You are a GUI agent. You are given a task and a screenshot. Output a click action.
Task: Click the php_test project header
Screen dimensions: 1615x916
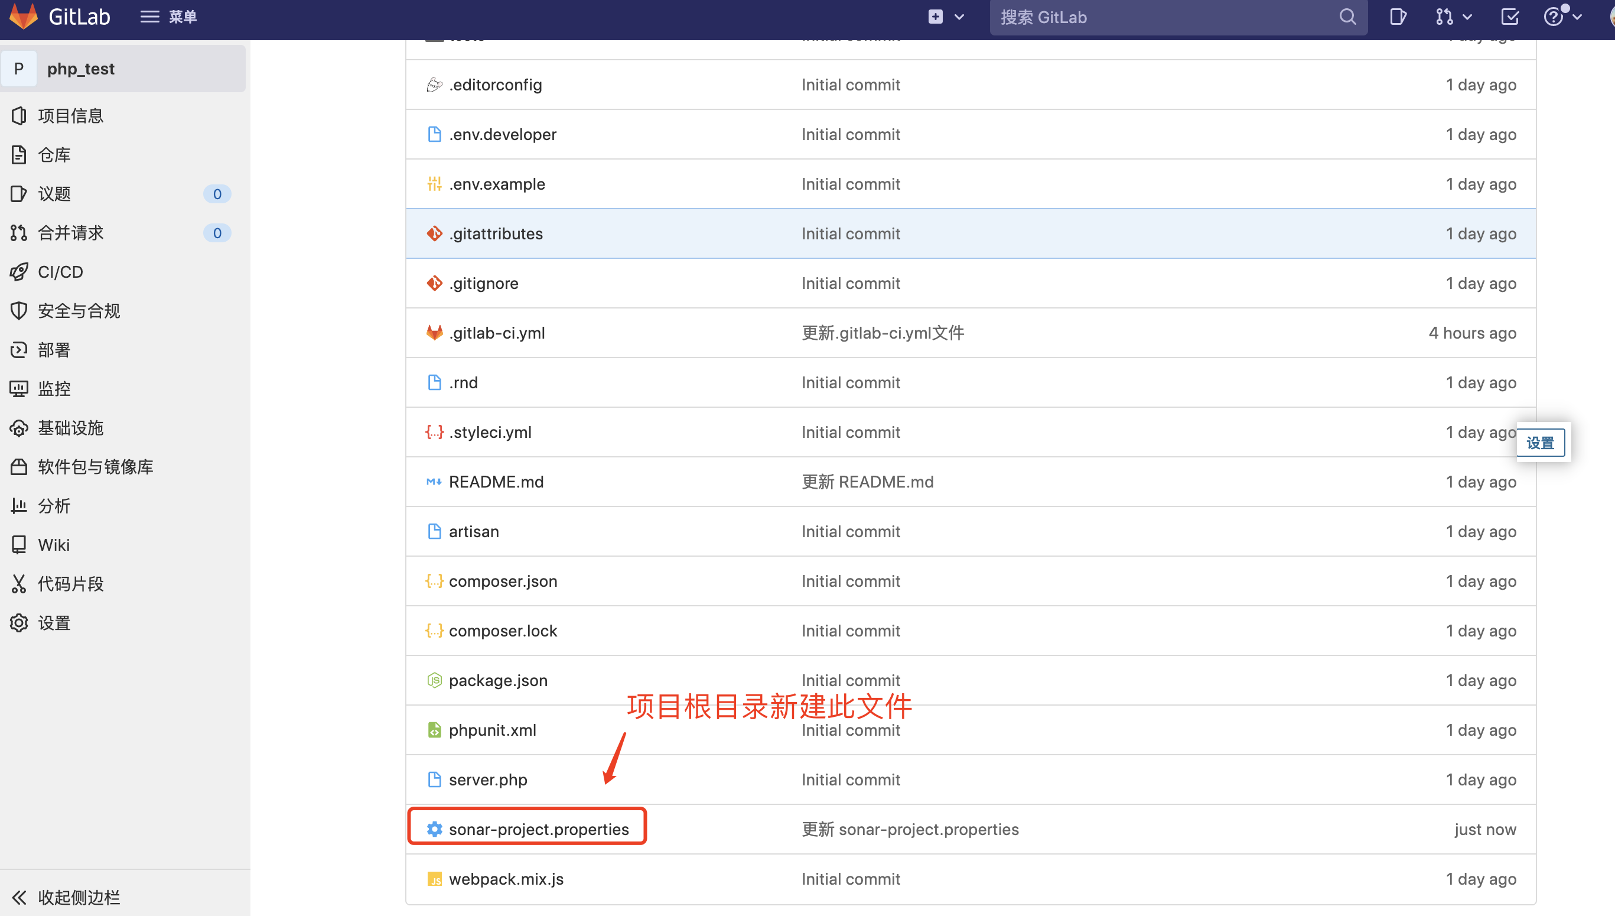pyautogui.click(x=80, y=69)
